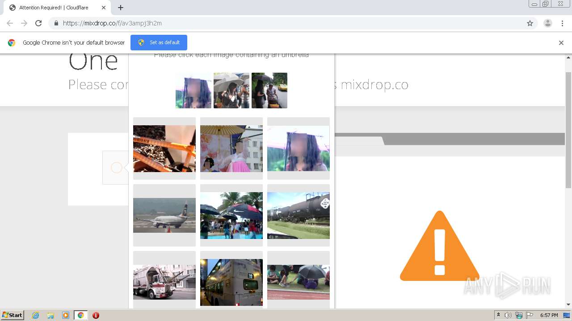Reload the page
The height and width of the screenshot is (321, 572).
pos(38,23)
